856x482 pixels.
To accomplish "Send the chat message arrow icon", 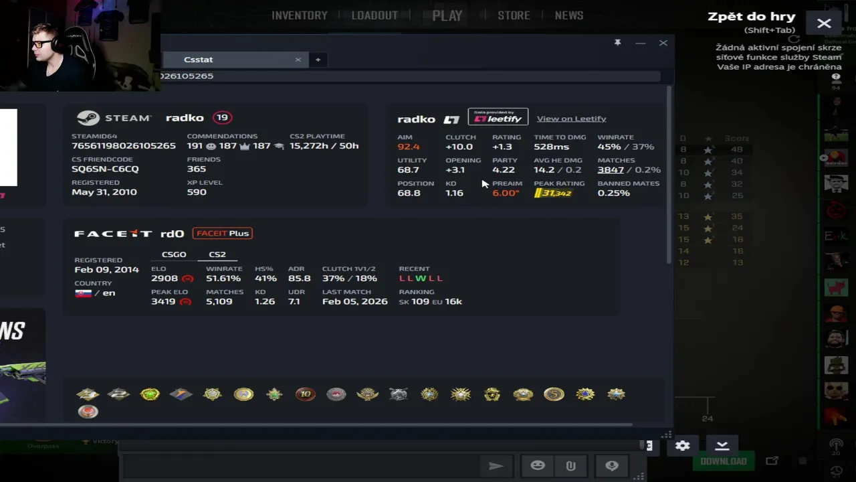I will [496, 466].
